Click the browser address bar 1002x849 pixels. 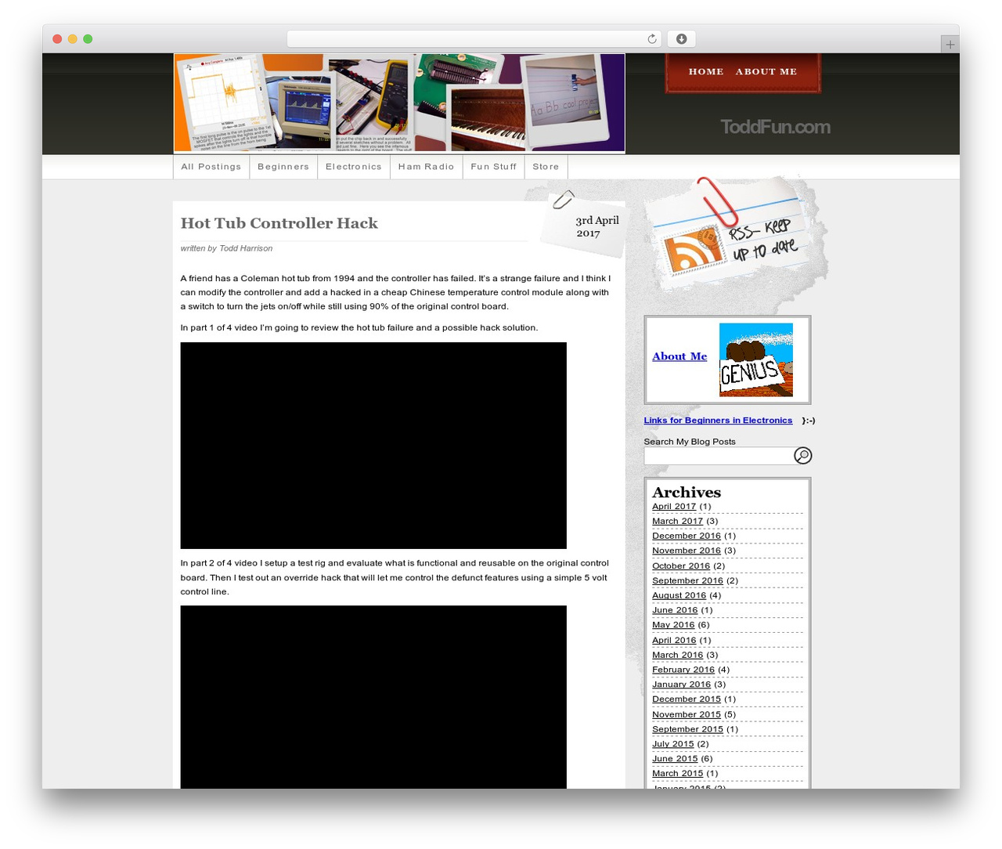[474, 39]
